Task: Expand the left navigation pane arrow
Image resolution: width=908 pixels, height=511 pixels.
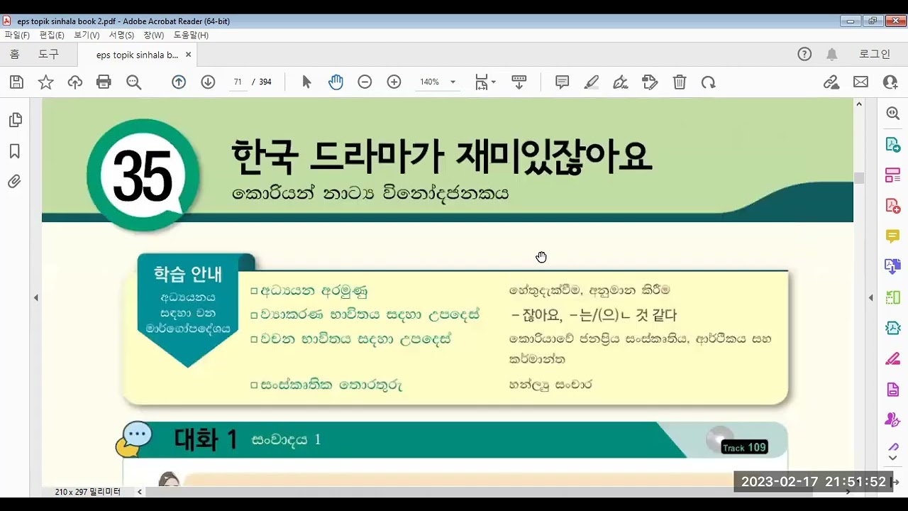Action: point(35,298)
